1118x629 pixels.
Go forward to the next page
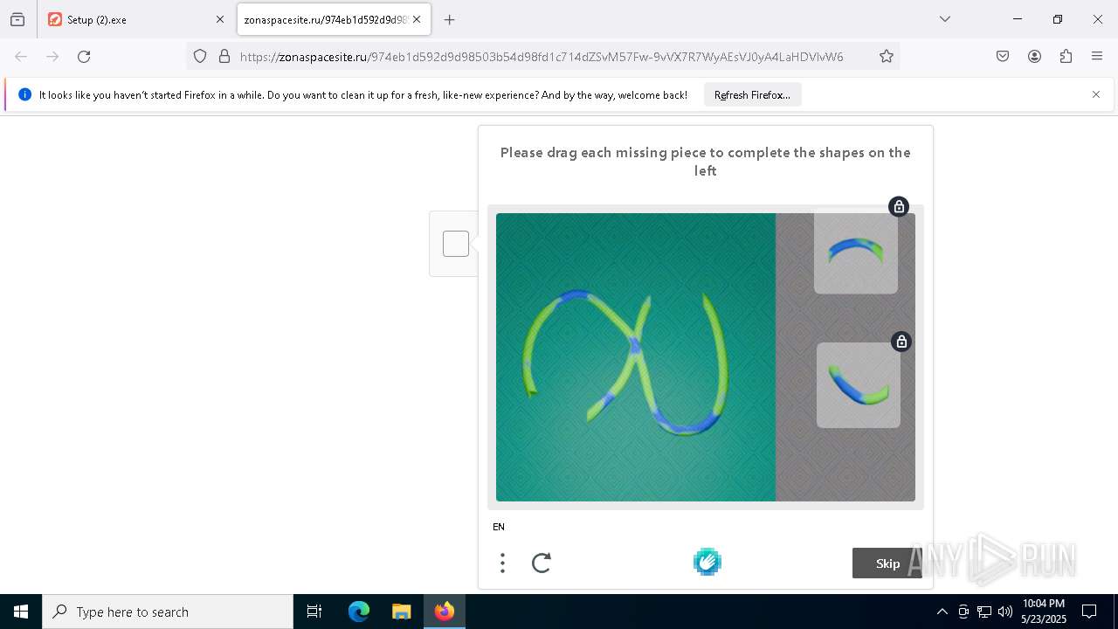[x=52, y=57]
